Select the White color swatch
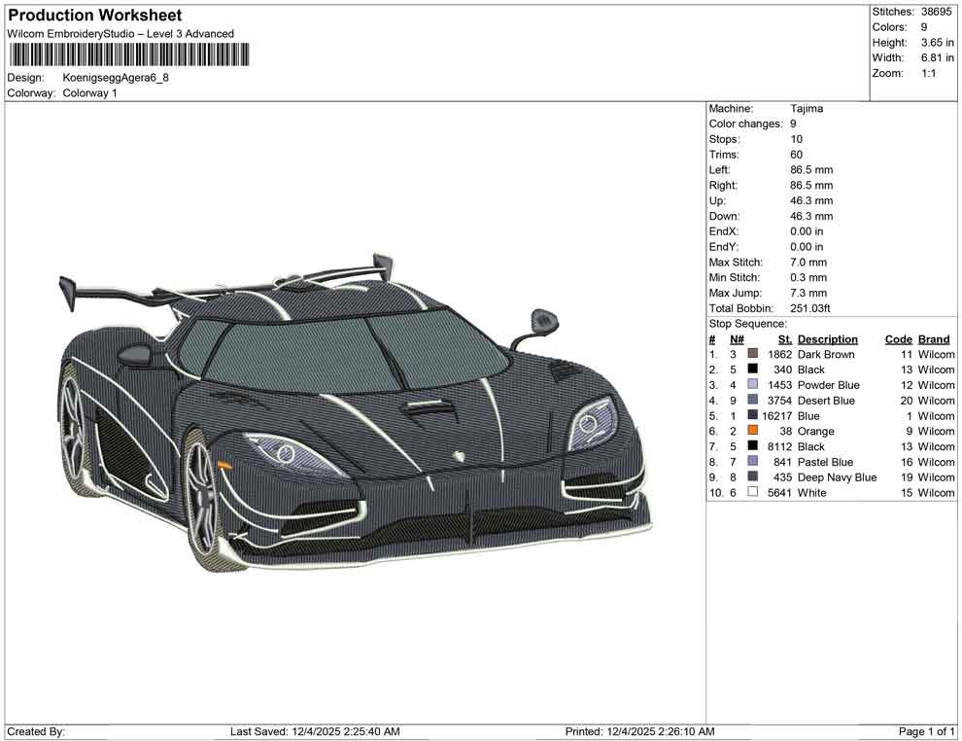 click(751, 493)
